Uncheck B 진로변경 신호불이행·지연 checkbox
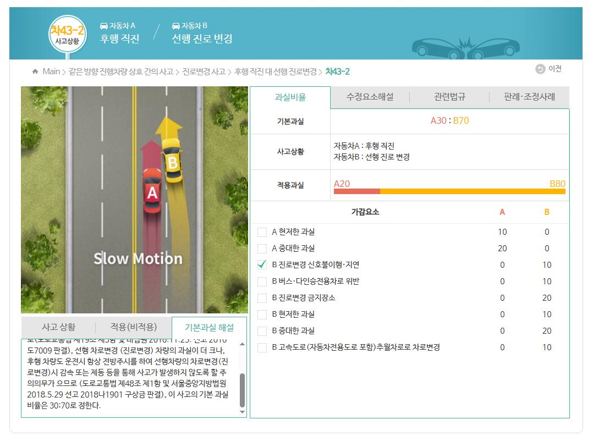This screenshot has width=604, height=447. coord(262,265)
